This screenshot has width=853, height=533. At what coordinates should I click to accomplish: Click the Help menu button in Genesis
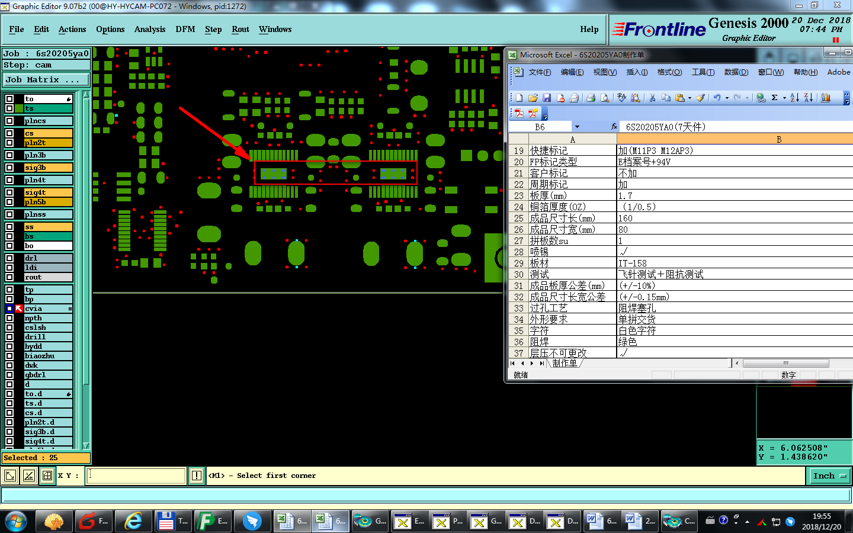click(x=589, y=29)
